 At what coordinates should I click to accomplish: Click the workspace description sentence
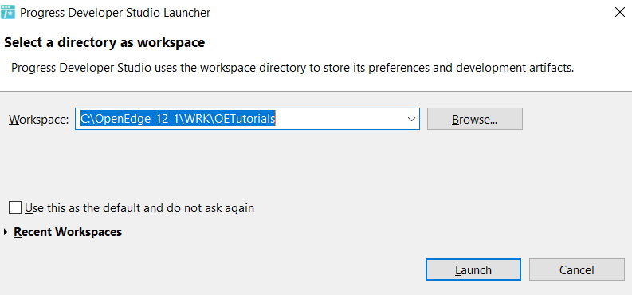(292, 68)
